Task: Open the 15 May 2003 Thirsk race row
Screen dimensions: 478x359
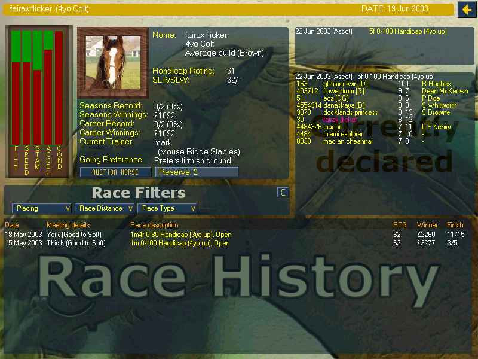Action: point(235,243)
